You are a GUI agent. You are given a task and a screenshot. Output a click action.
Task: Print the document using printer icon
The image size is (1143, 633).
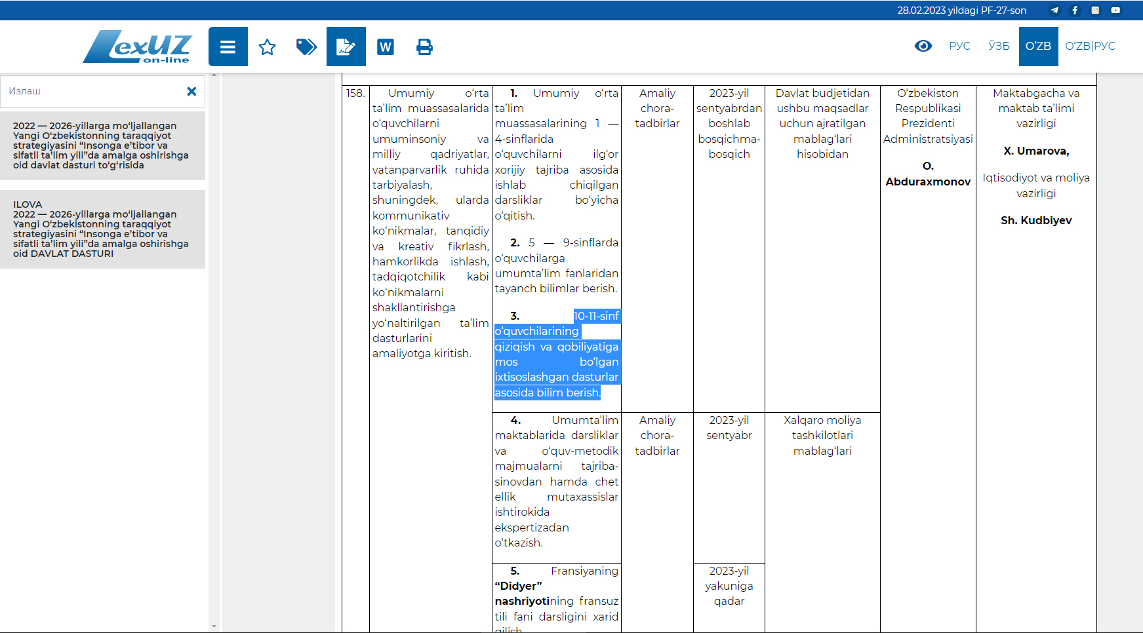[x=424, y=47]
